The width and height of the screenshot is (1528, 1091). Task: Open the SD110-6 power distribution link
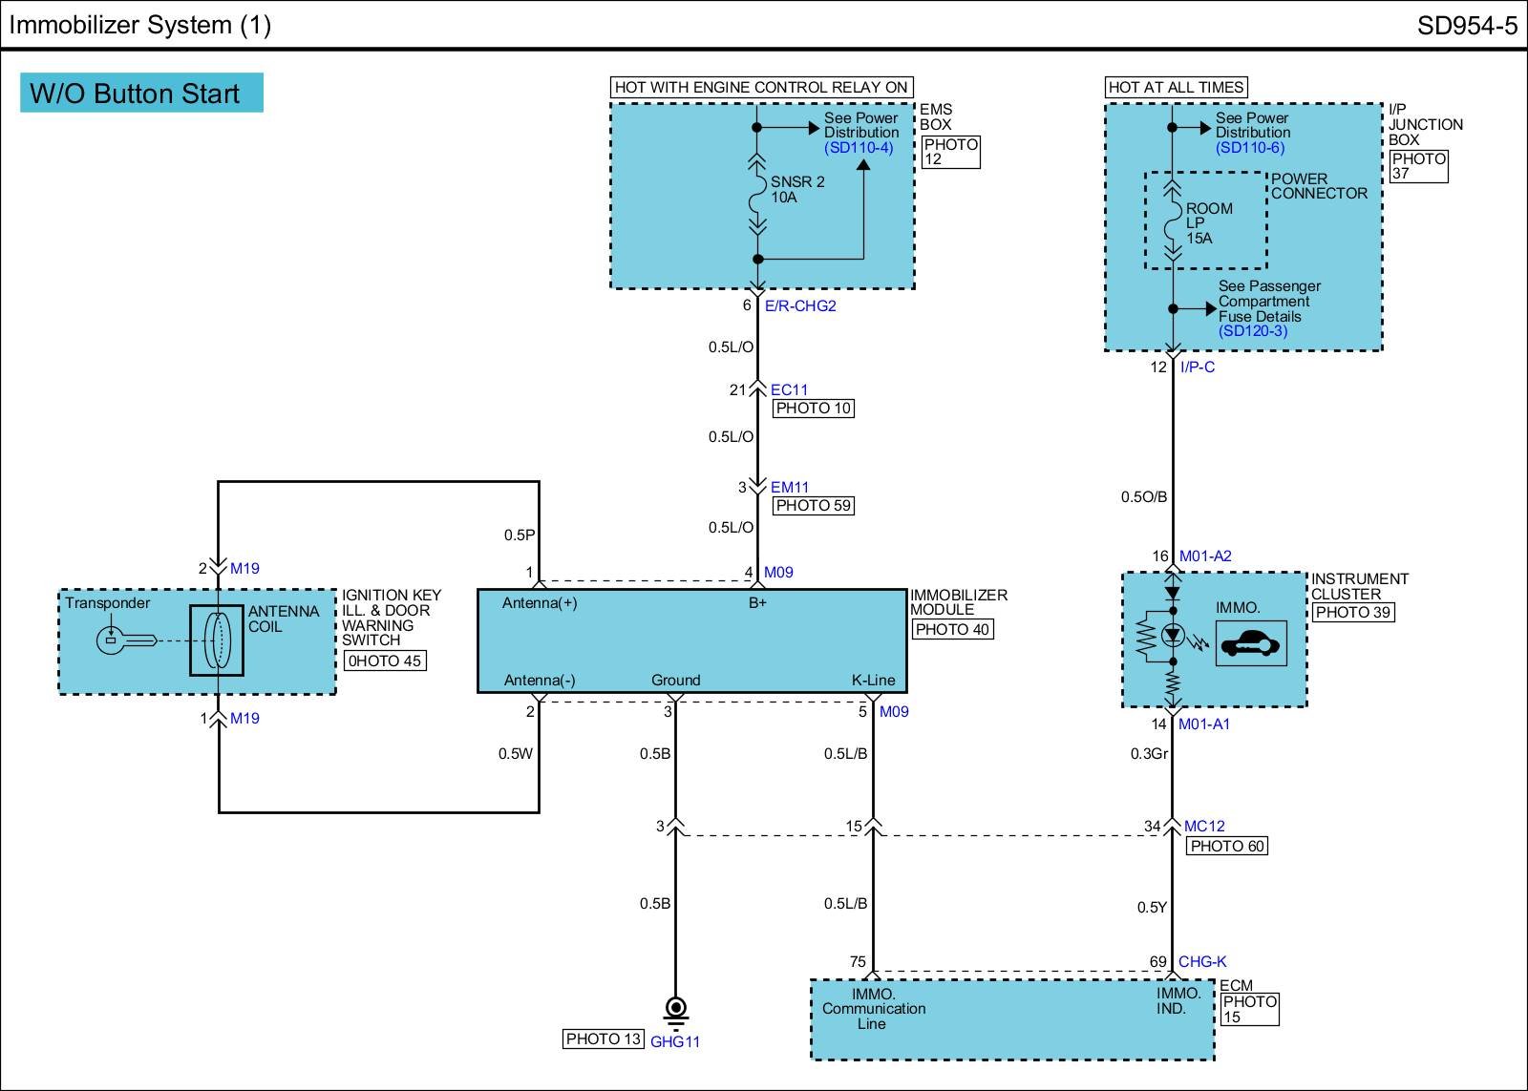click(1250, 148)
